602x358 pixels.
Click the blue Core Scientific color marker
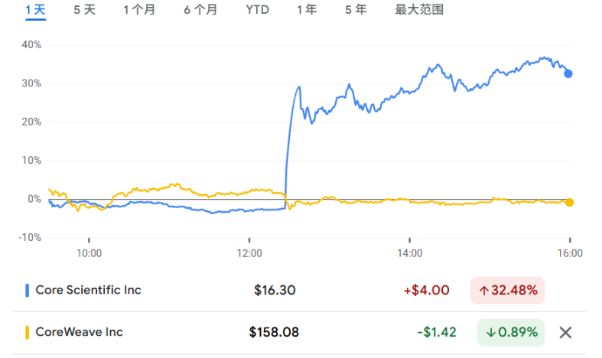coord(28,290)
